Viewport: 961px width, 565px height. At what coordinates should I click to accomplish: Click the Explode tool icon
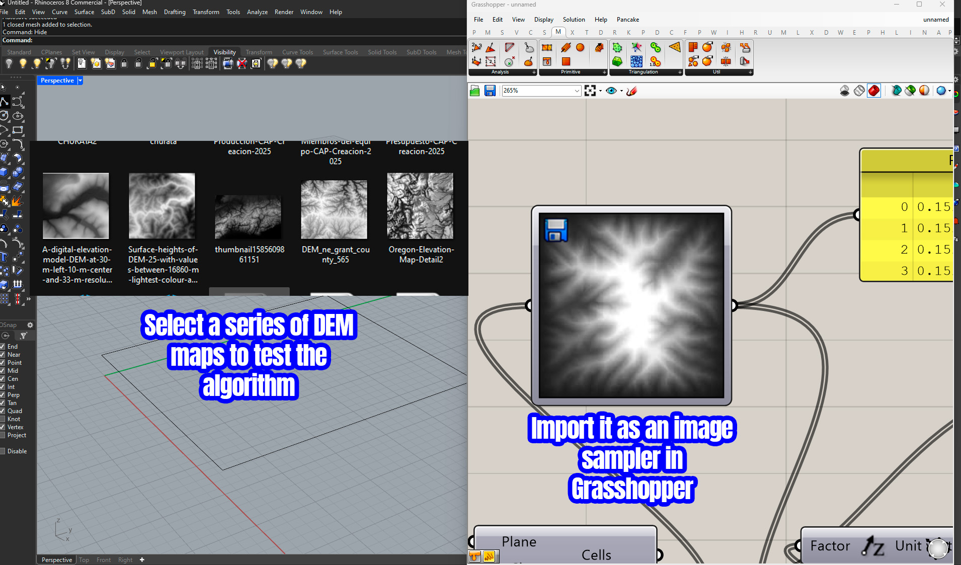(x=18, y=201)
